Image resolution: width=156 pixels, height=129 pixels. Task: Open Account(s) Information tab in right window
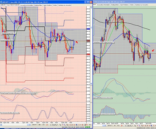pos(104,5)
